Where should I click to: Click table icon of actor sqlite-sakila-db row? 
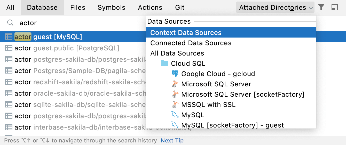pos(9,105)
